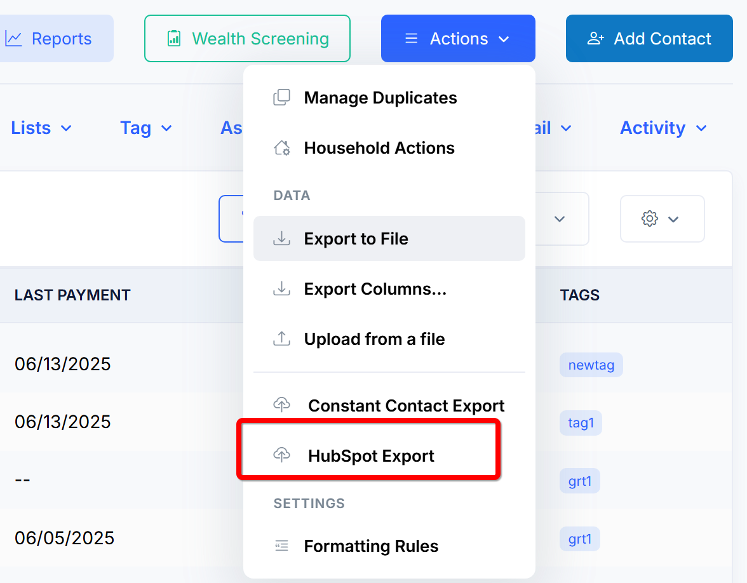This screenshot has height=583, width=747.
Task: Click the LAST PAYMENT column header
Action: (x=72, y=295)
